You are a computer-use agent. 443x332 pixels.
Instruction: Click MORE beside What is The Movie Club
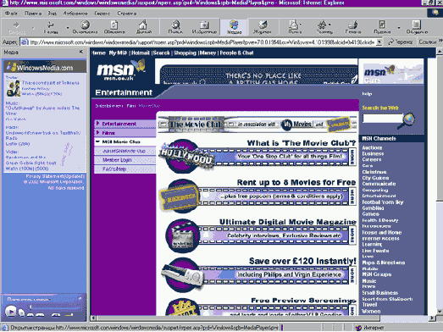click(352, 157)
